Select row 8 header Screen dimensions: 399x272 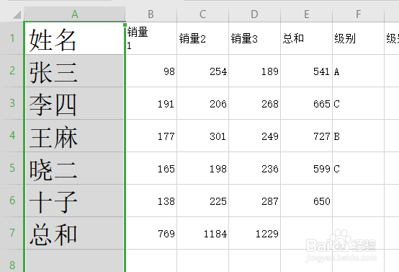pos(12,260)
